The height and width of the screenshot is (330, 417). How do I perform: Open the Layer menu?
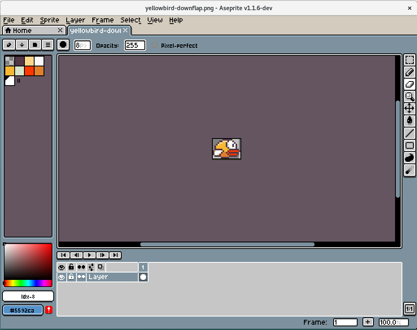coord(75,20)
